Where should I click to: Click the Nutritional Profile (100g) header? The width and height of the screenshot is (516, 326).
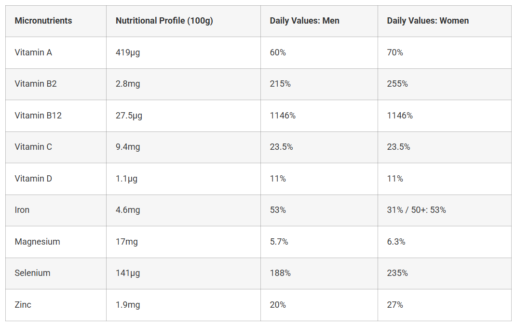[164, 21]
